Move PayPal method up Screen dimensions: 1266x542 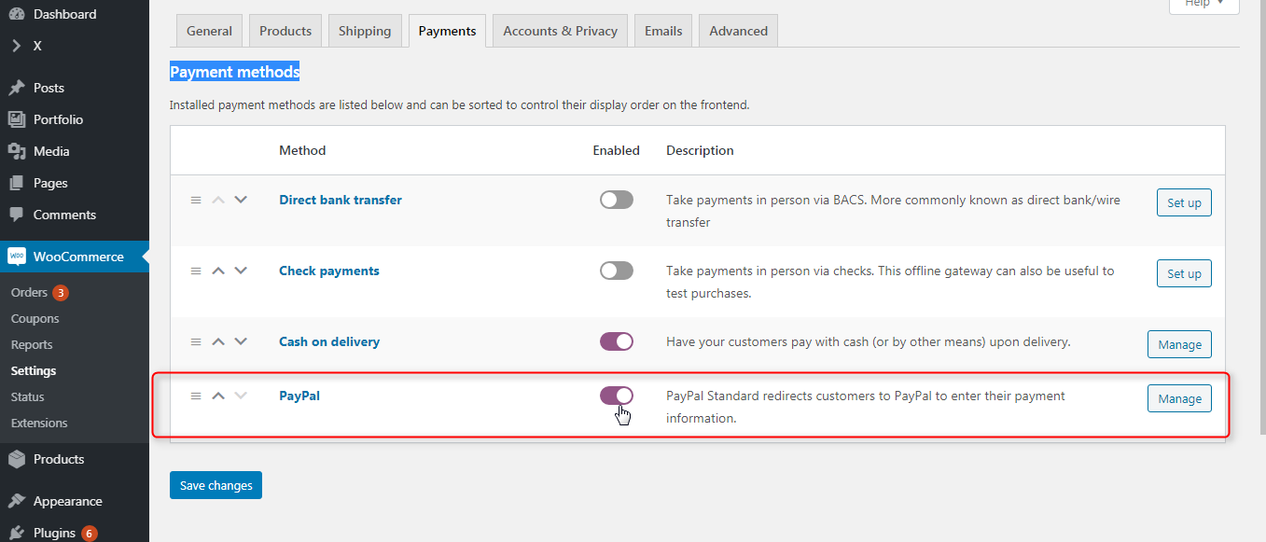[218, 396]
